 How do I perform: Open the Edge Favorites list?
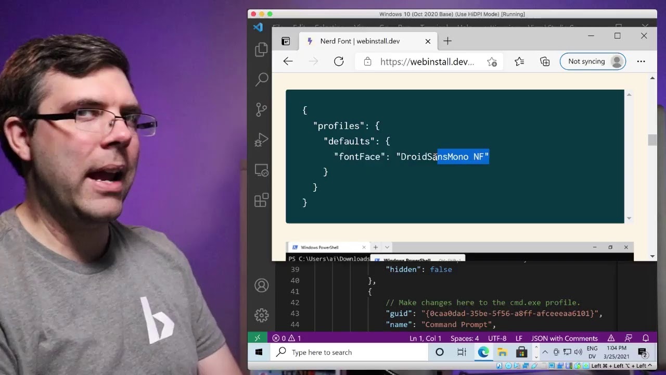(519, 61)
